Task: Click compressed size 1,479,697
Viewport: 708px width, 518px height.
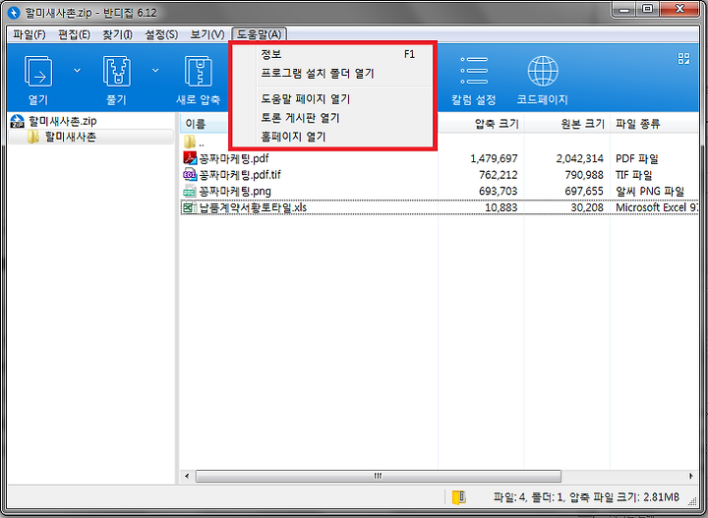Action: 494,158
